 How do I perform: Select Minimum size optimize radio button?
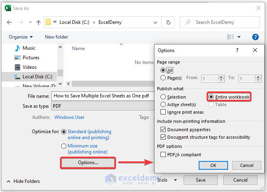click(64, 146)
